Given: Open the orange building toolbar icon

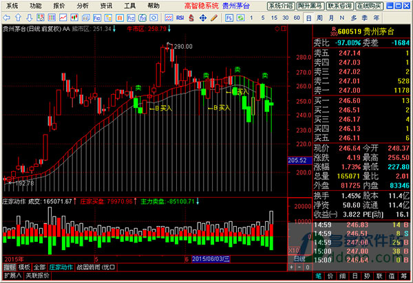Looking at the screenshot, I should coord(120,18).
